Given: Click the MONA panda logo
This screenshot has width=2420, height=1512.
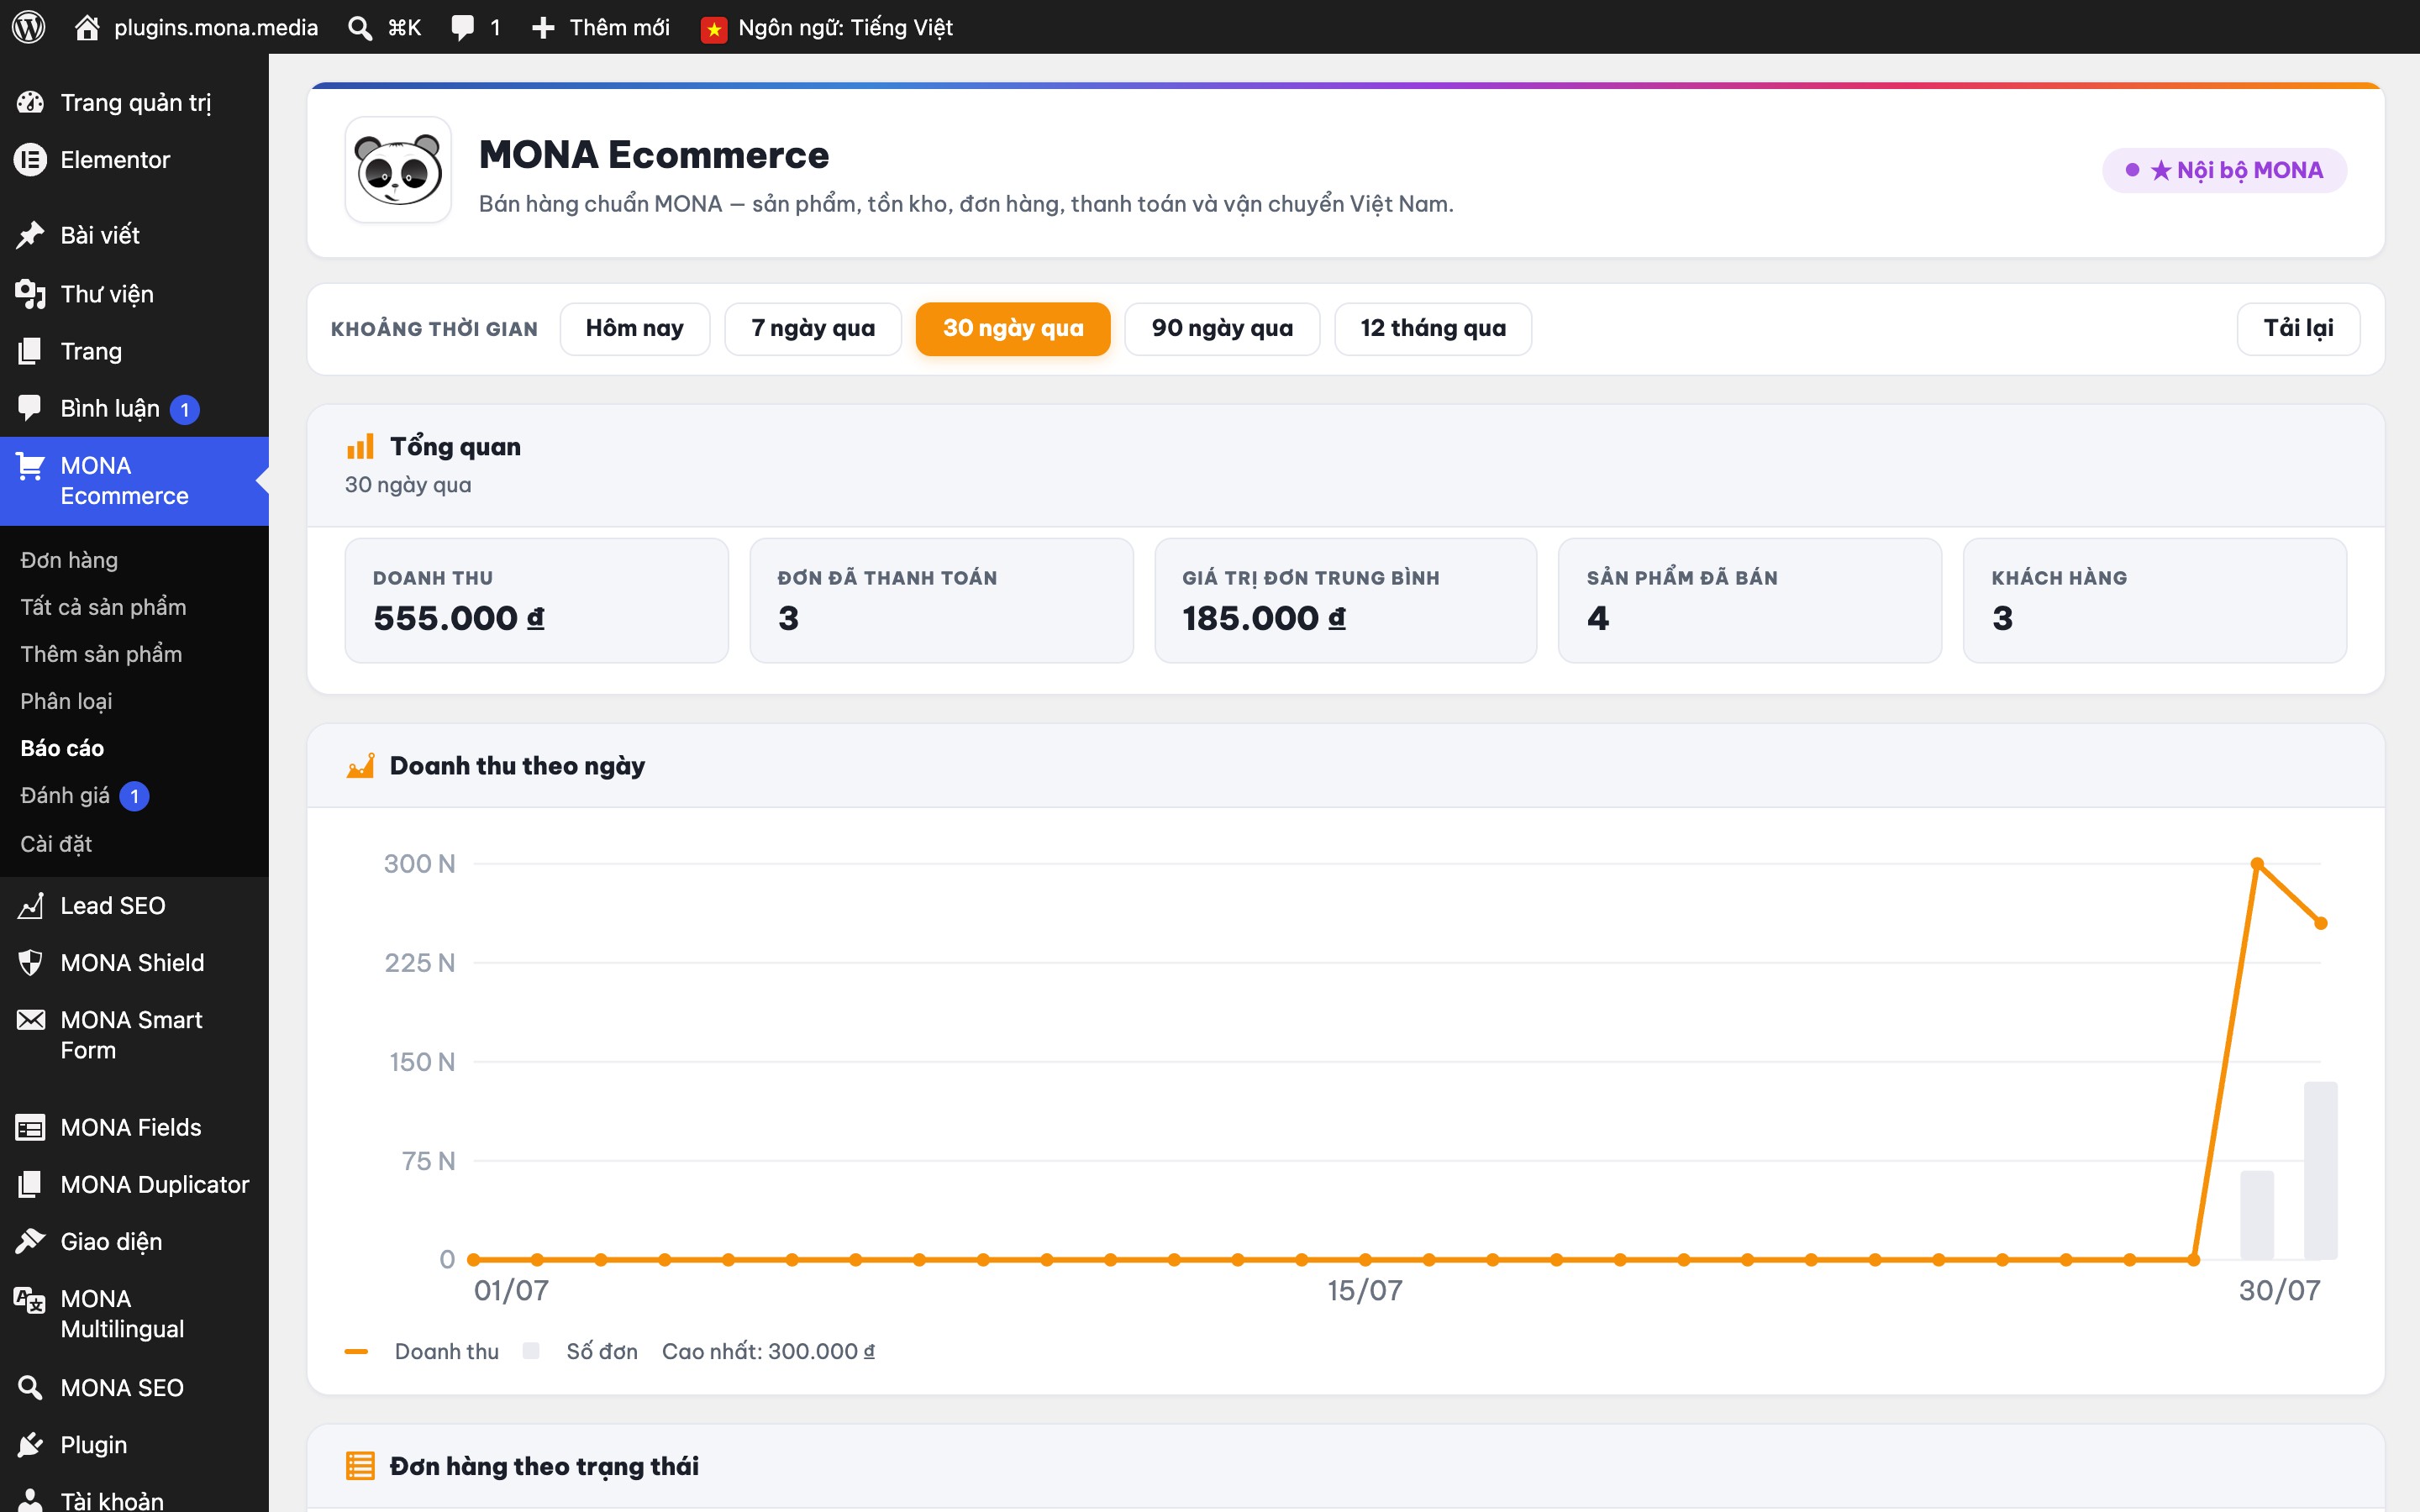Looking at the screenshot, I should [398, 170].
